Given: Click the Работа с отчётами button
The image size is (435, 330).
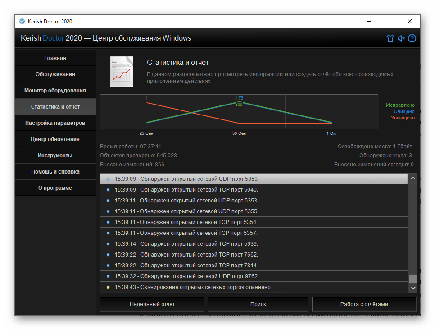Looking at the screenshot, I should point(364,304).
